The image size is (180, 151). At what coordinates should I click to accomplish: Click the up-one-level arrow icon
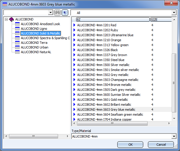(x=65, y=13)
